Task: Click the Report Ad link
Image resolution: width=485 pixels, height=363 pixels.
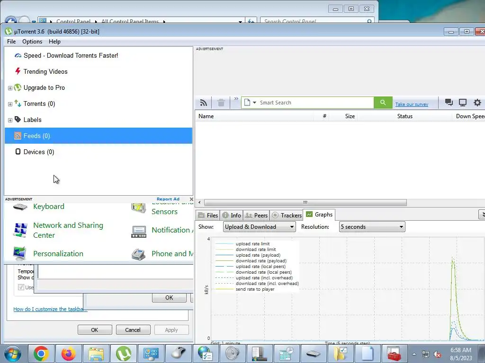Action: pos(168,199)
